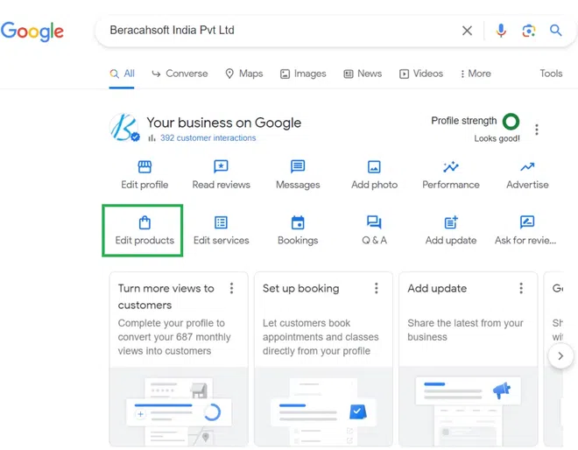Click Share the latest from your business text
The height and width of the screenshot is (450, 578).
tap(465, 330)
